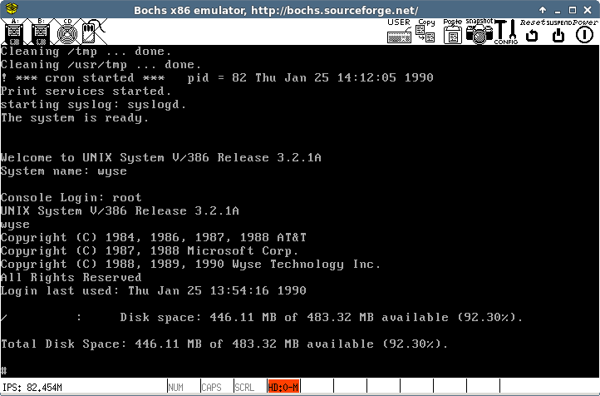The width and height of the screenshot is (600, 396).
Task: Click the Wyse Technology Inc. copyright line
Action: pos(190,265)
